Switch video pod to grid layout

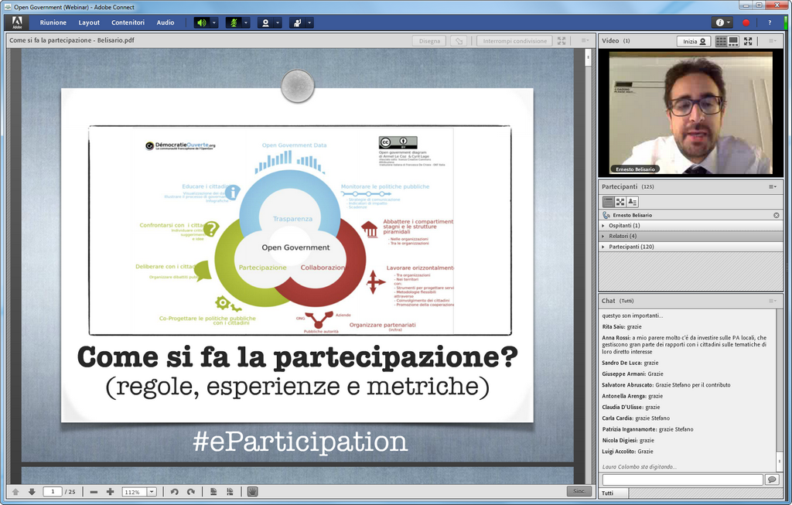click(722, 42)
